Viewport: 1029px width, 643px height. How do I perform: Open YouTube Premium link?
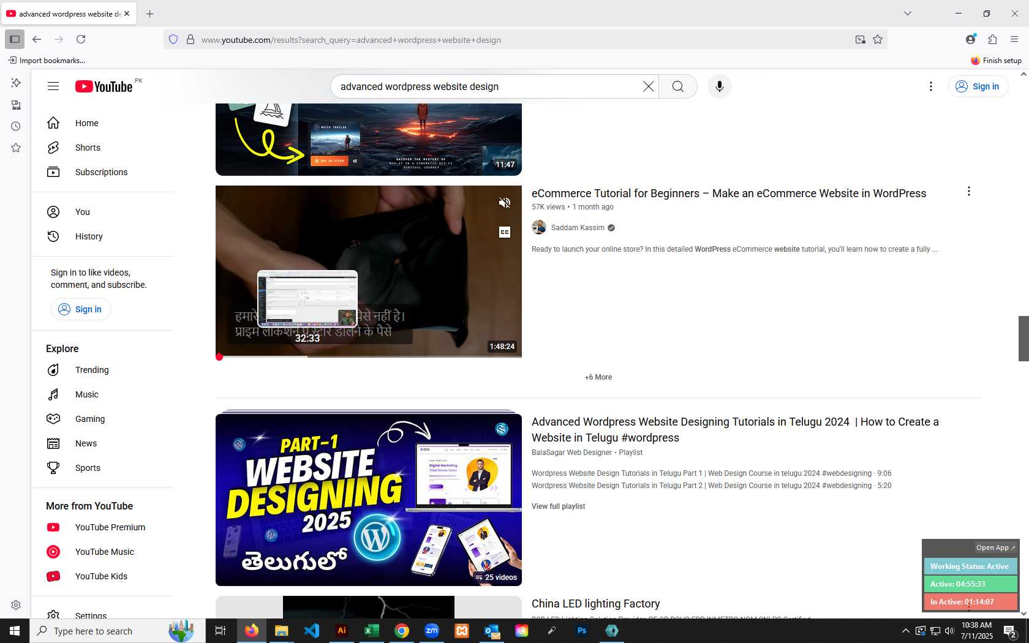click(103, 527)
